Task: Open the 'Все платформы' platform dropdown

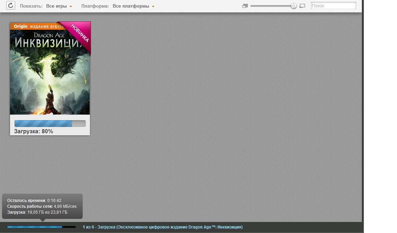Action: pyautogui.click(x=133, y=6)
